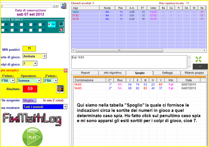Open the Tutti i metodi dropdown
Image resolution: width=209 pixels, height=147 pixels.
pos(65,107)
